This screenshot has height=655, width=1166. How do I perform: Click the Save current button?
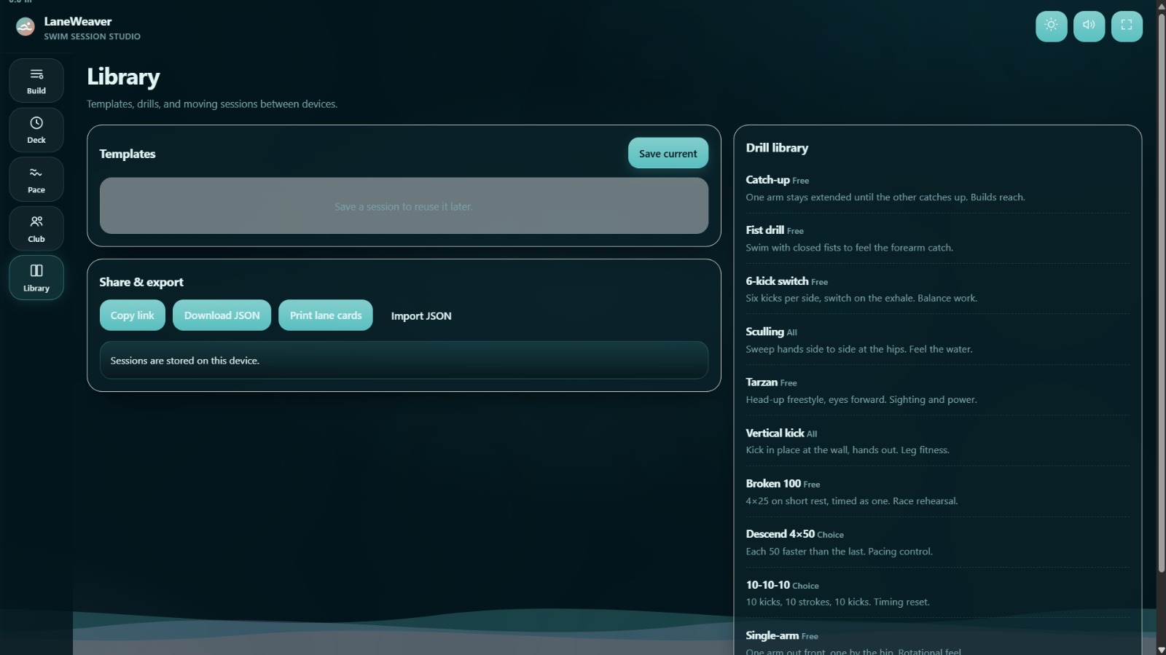(668, 153)
